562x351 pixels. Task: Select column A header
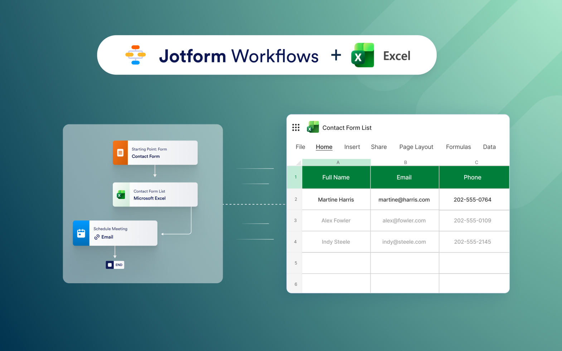(x=336, y=162)
